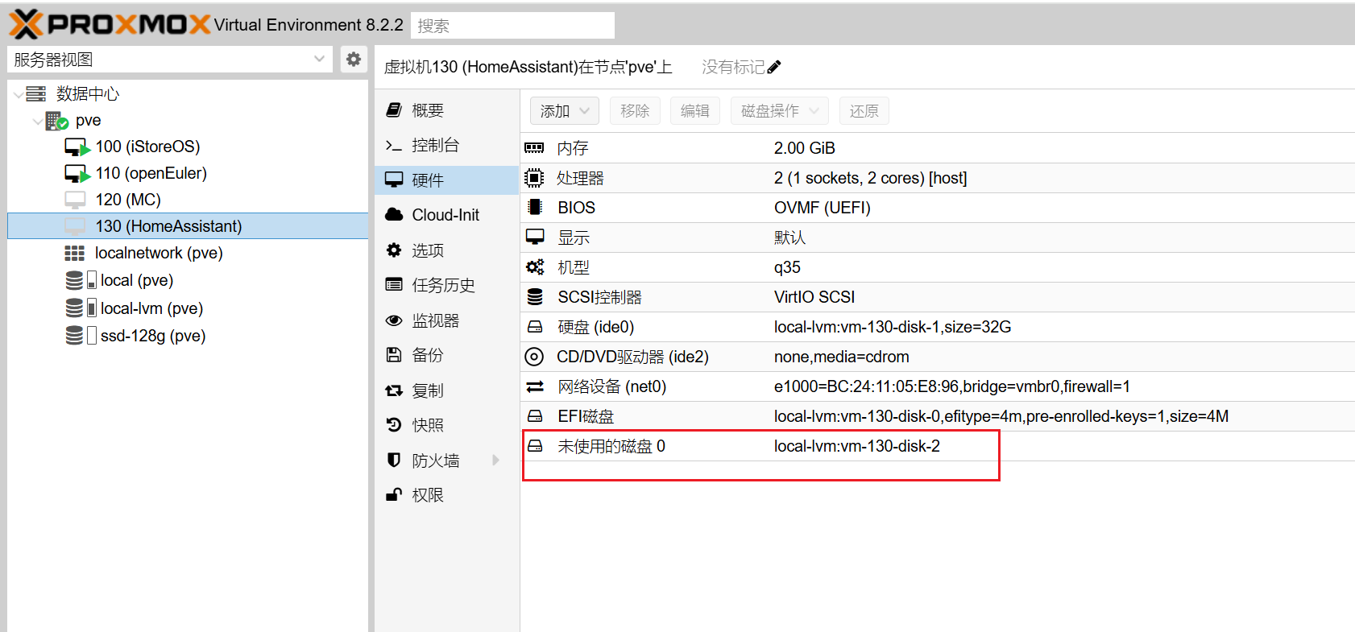Collapse the 数据中心 tree node

[19, 94]
